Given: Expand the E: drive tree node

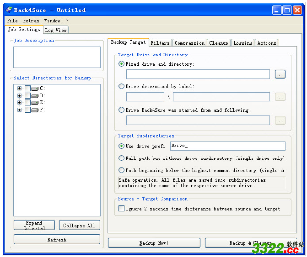Looking at the screenshot, I should [19, 103].
